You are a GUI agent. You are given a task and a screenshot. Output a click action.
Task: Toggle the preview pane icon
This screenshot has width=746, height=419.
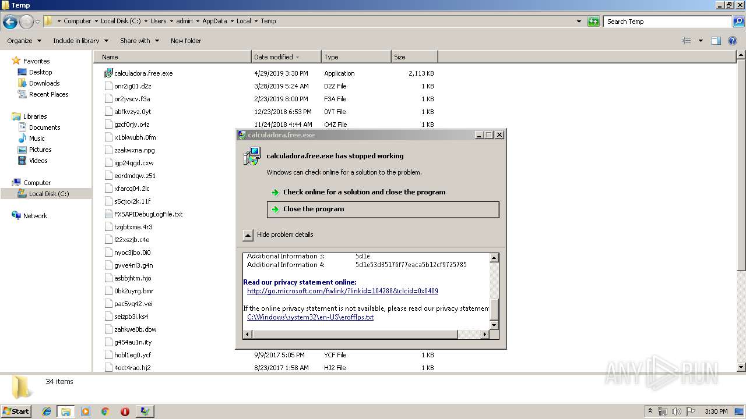coord(716,41)
